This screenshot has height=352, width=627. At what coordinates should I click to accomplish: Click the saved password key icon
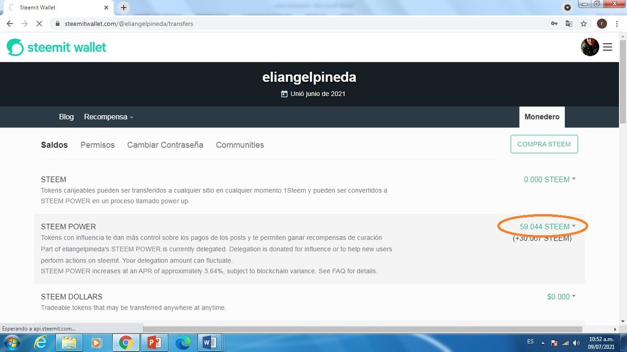click(554, 23)
